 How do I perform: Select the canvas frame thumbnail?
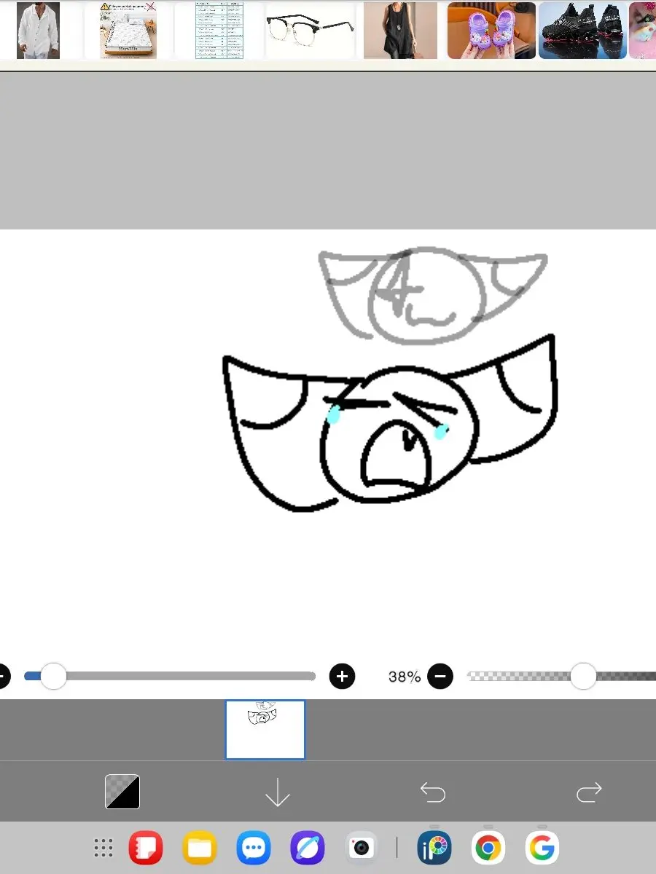pos(265,730)
